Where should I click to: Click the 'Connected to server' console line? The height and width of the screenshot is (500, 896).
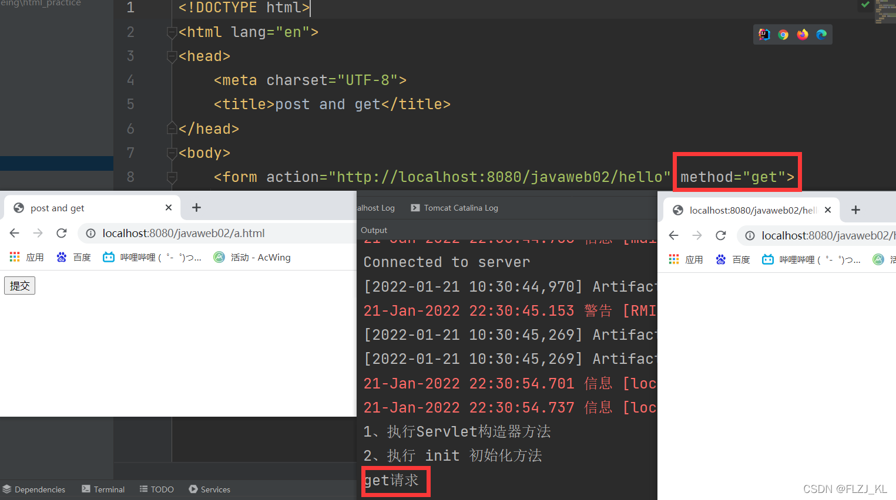pos(447,262)
